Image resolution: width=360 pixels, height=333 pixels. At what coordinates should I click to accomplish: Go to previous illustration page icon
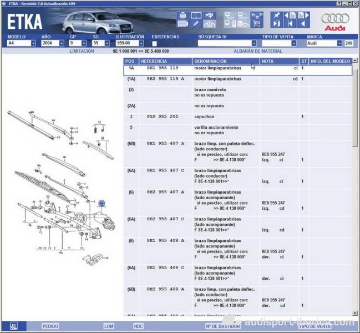coord(290,16)
